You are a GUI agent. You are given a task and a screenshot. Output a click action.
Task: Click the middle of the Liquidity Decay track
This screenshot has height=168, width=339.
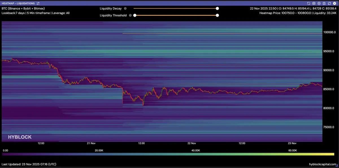(x=176, y=8)
